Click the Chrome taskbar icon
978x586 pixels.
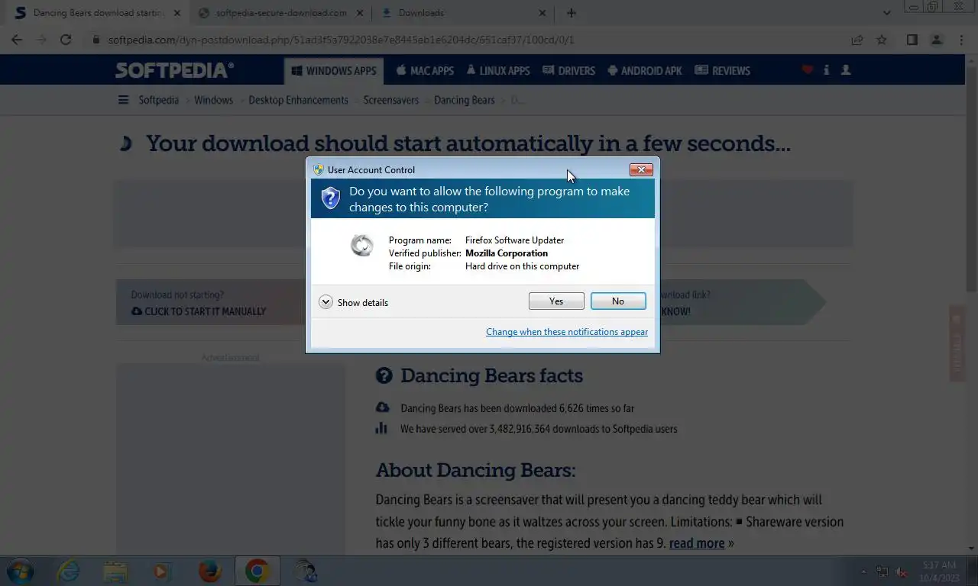tap(257, 571)
